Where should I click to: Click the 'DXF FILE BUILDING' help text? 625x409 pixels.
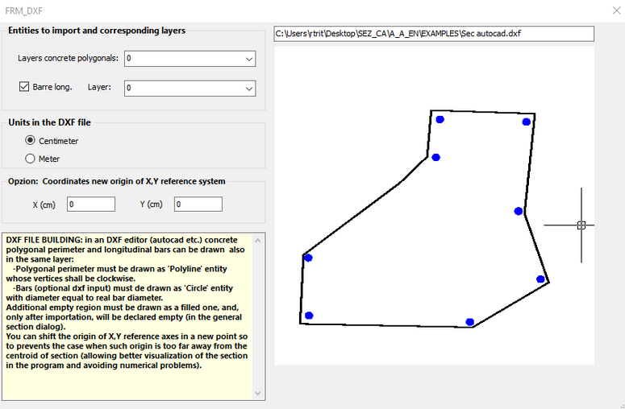[x=127, y=303]
